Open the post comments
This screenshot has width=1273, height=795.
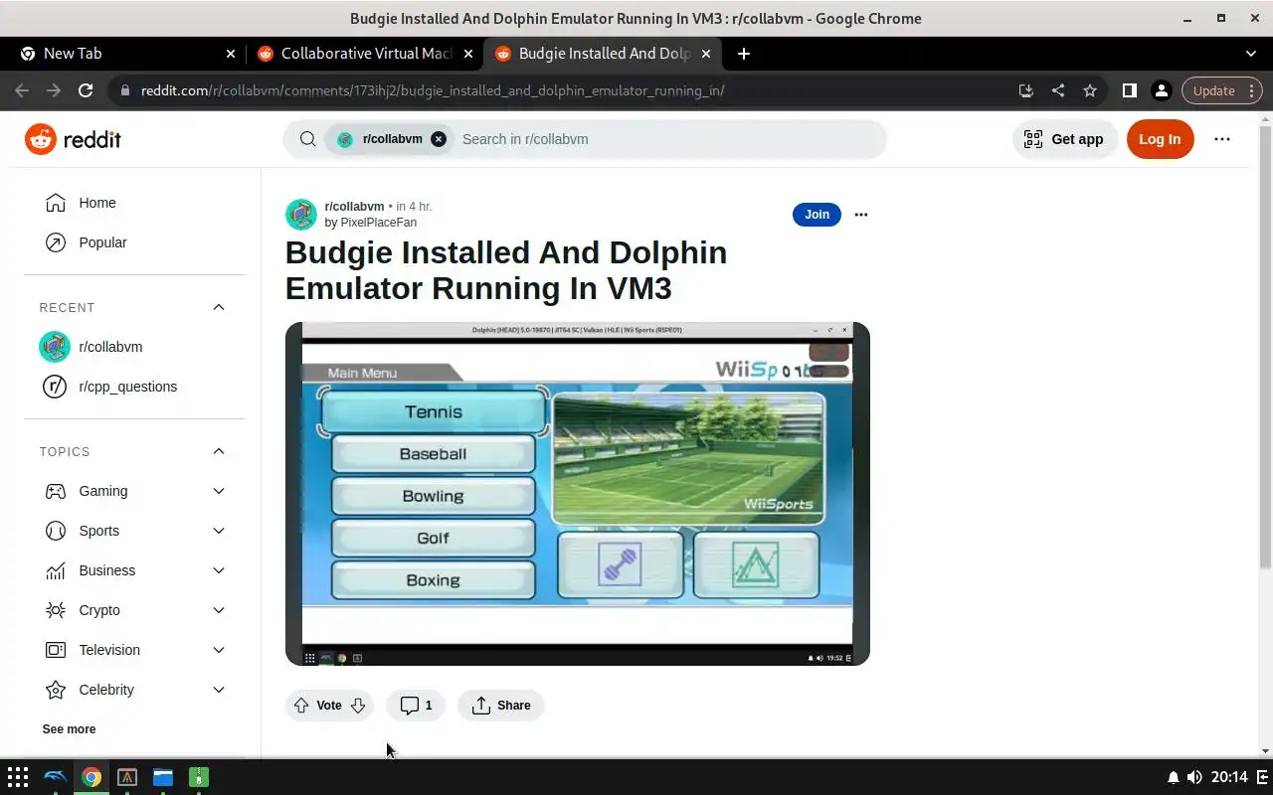point(416,706)
